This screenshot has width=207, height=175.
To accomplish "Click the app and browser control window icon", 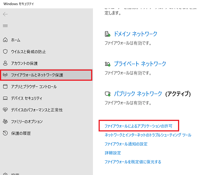I will pyautogui.click(x=5, y=86).
